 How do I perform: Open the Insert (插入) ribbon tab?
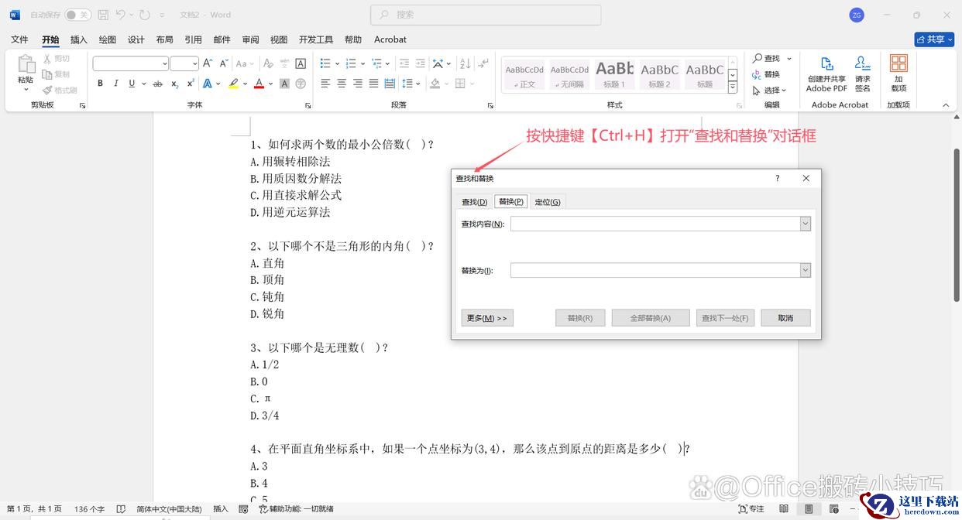79,39
